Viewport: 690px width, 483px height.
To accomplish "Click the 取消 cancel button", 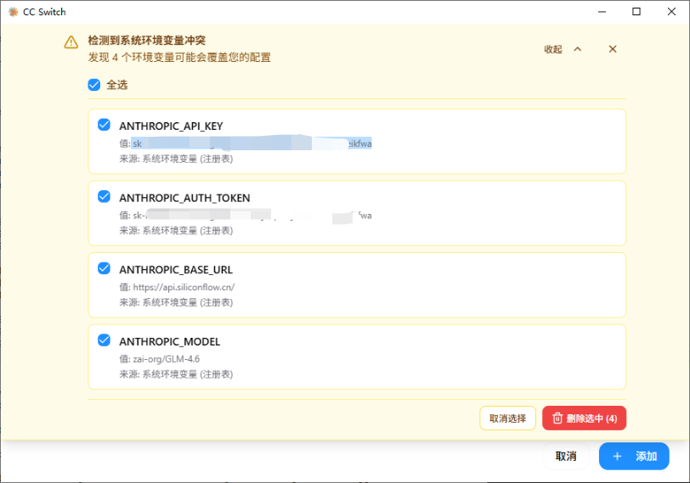I will pyautogui.click(x=565, y=456).
